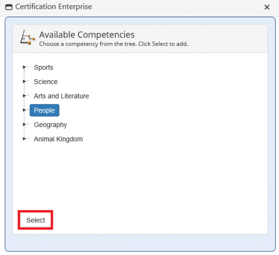Click the Available Competencies heading
This screenshot has width=279, height=255.
[87, 35]
